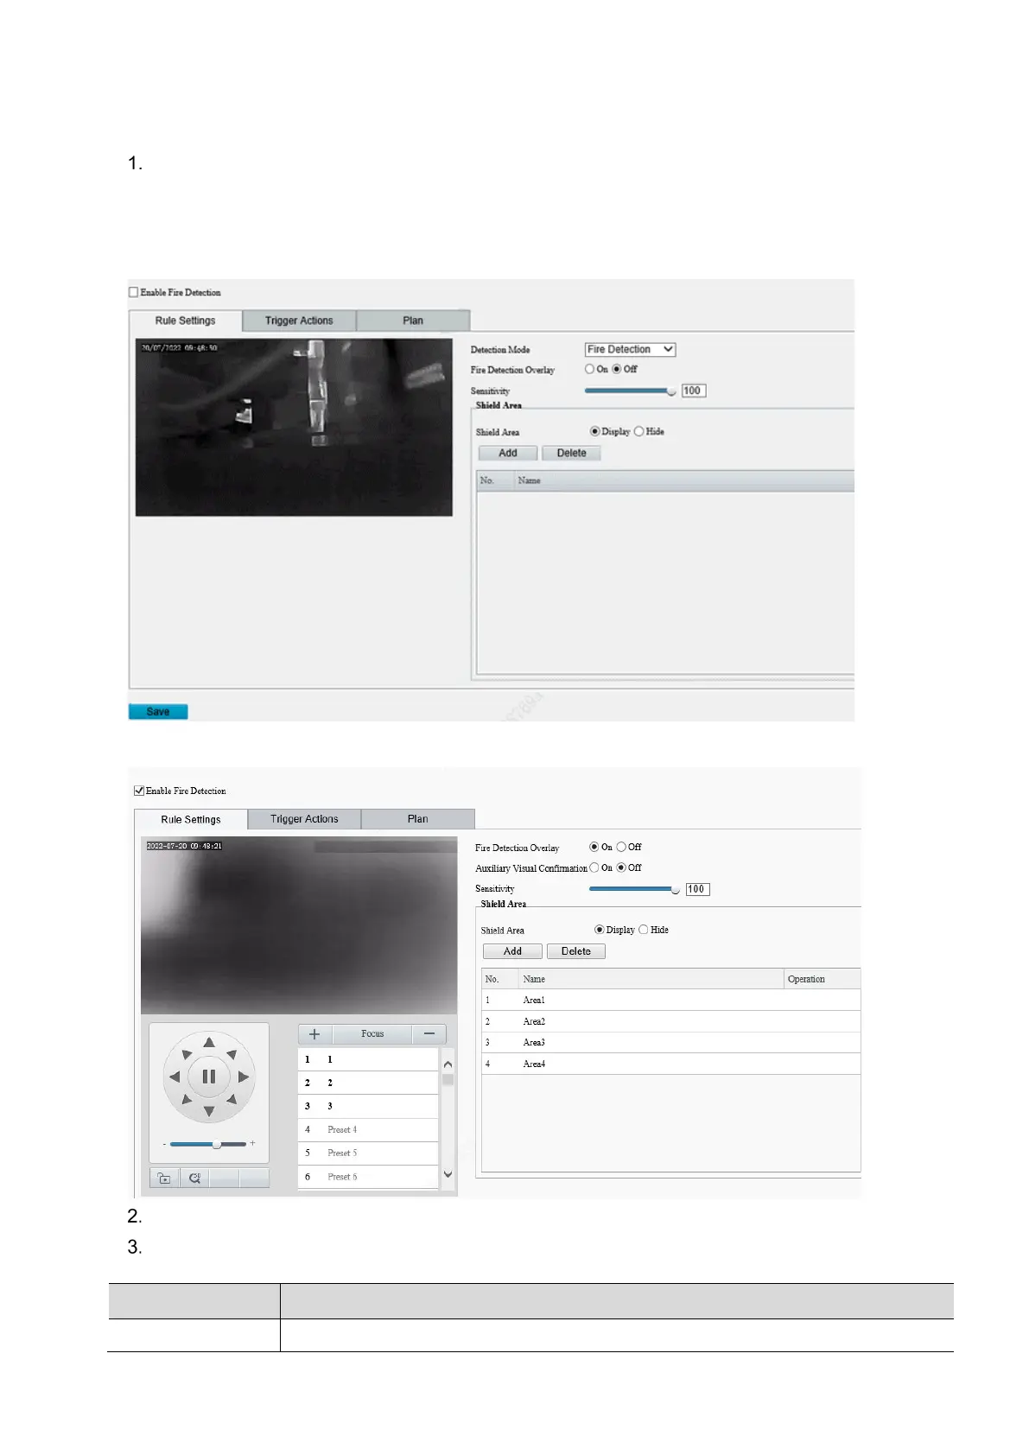
Task: Open the Detection Mode dropdown
Action: [630, 349]
